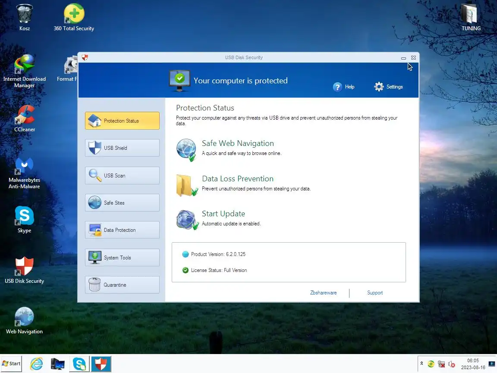Open the Support link

pyautogui.click(x=375, y=293)
